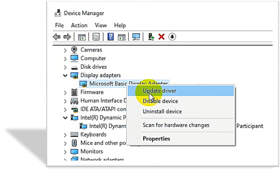Viewport: 280px width, 172px height.
Task: Select the Disk drives icon
Action: [74, 68]
